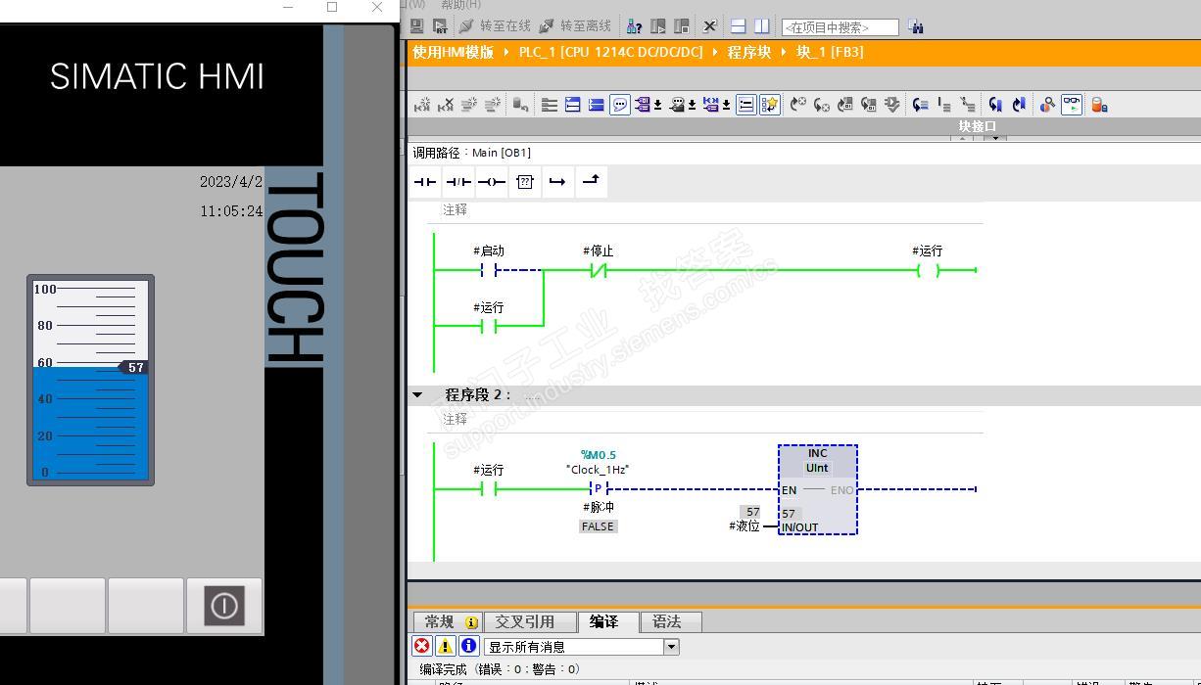Image resolution: width=1201 pixels, height=685 pixels.
Task: Select the #运行 output coil
Action: (928, 270)
